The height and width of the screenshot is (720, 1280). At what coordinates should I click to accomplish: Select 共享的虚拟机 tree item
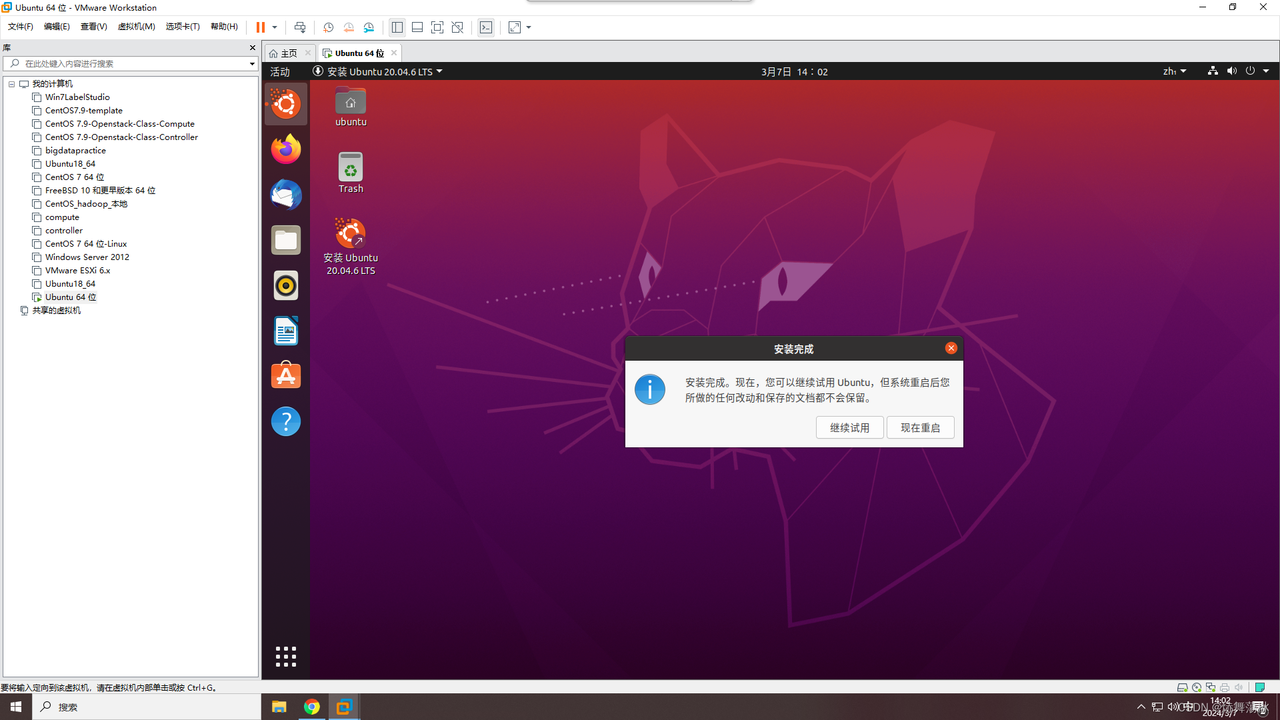point(56,311)
